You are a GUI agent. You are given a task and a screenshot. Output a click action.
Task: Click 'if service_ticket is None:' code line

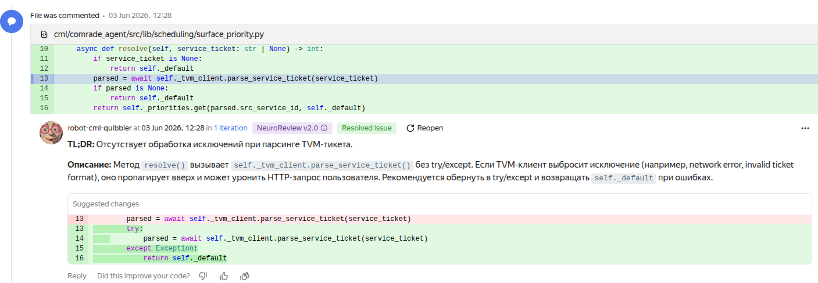click(x=147, y=59)
